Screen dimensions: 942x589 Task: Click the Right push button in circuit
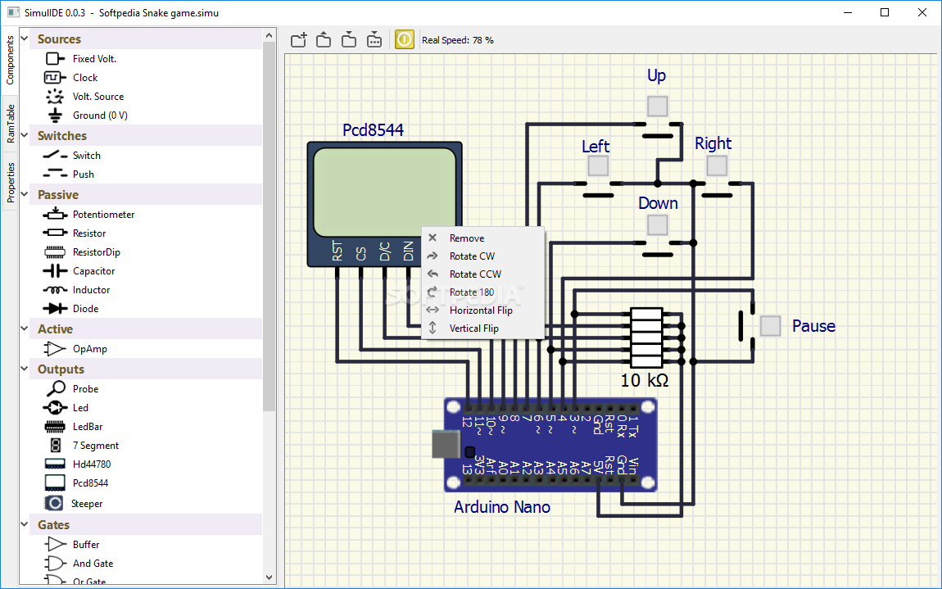[717, 165]
